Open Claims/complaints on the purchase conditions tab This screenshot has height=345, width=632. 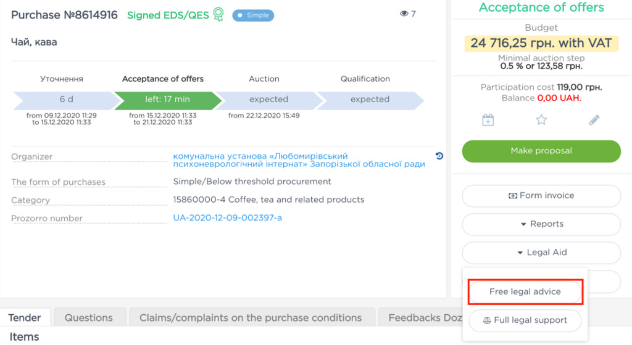pos(251,318)
